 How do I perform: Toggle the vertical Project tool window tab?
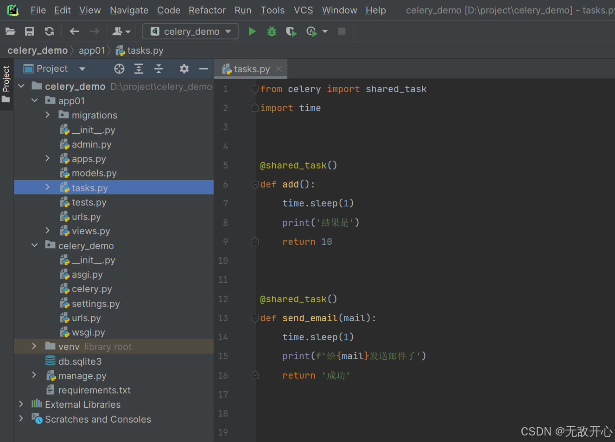6,84
